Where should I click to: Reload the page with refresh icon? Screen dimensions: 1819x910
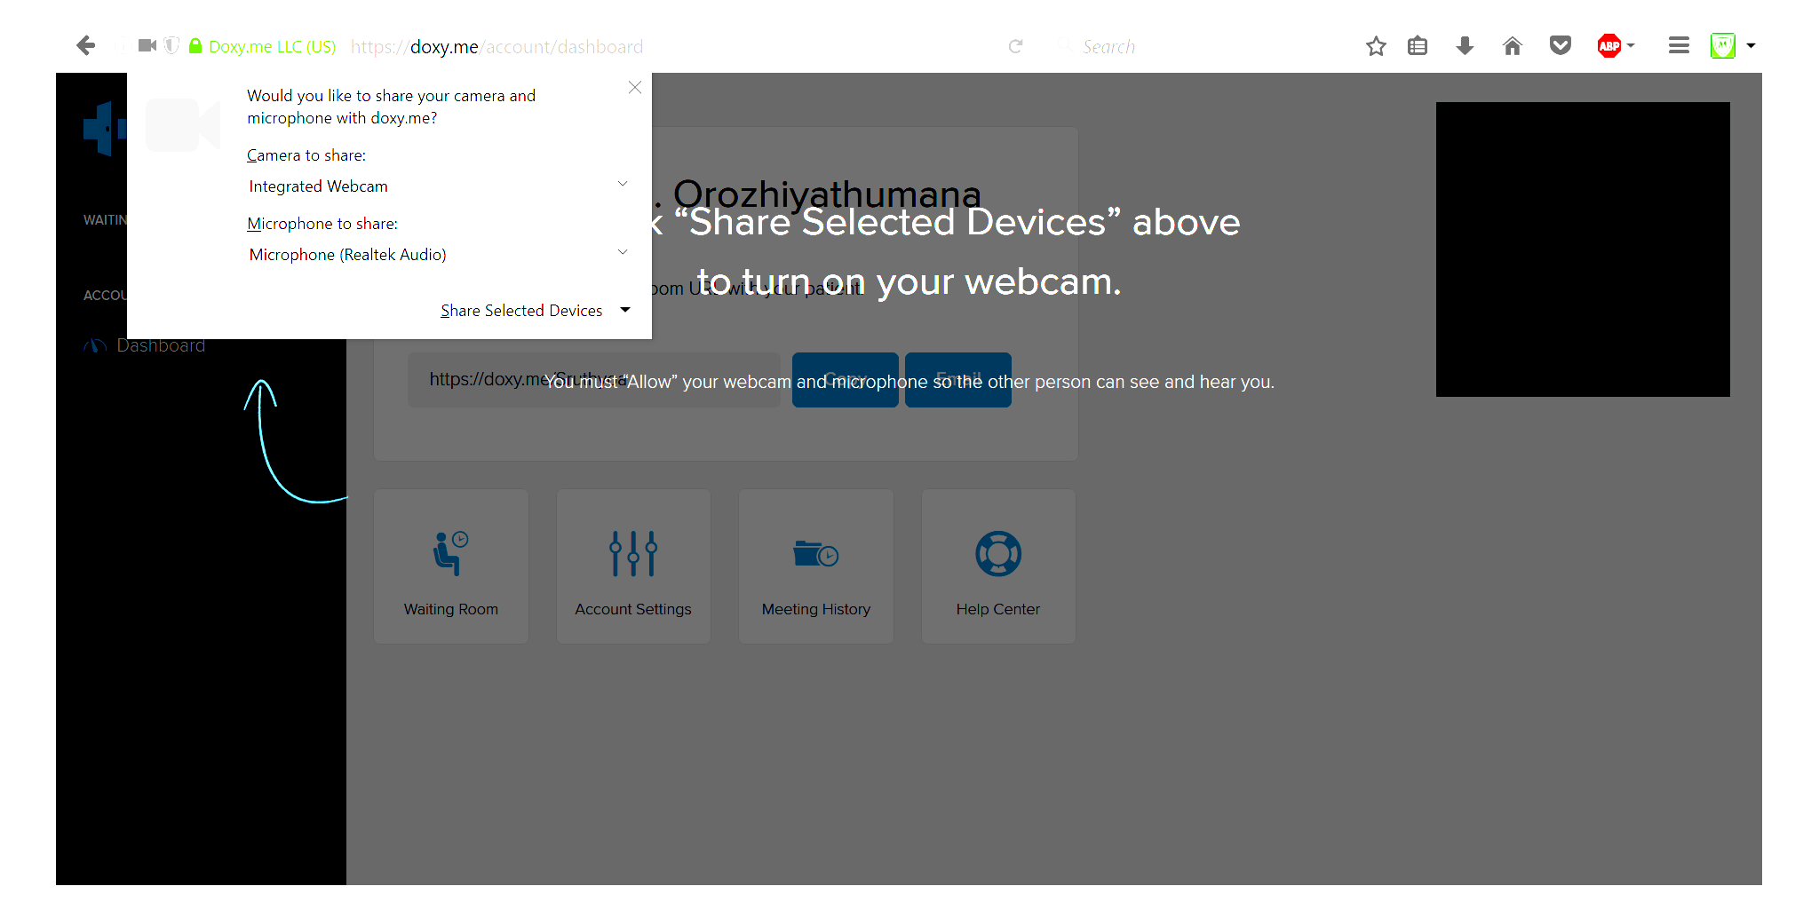tap(1015, 46)
